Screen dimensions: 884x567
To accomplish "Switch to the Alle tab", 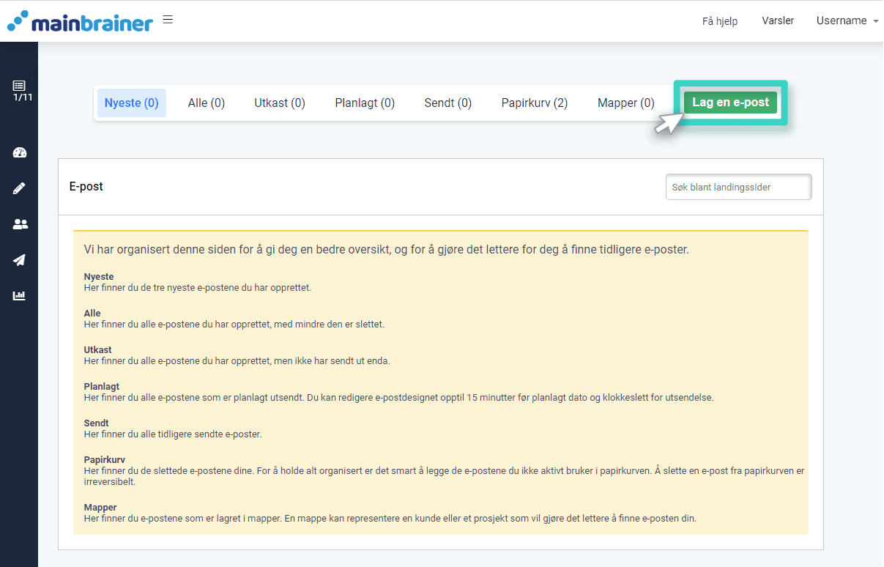I will (206, 103).
